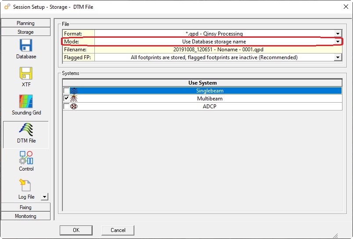The width and height of the screenshot is (353, 239).
Task: Click the Use System column header
Action: point(202,83)
